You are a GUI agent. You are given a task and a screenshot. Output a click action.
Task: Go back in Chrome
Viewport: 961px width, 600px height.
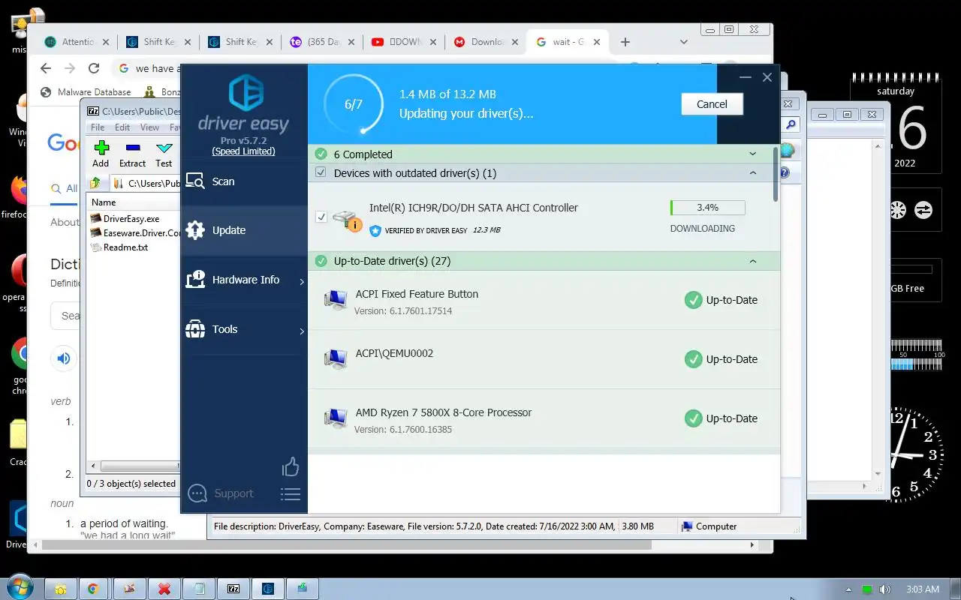coord(46,68)
